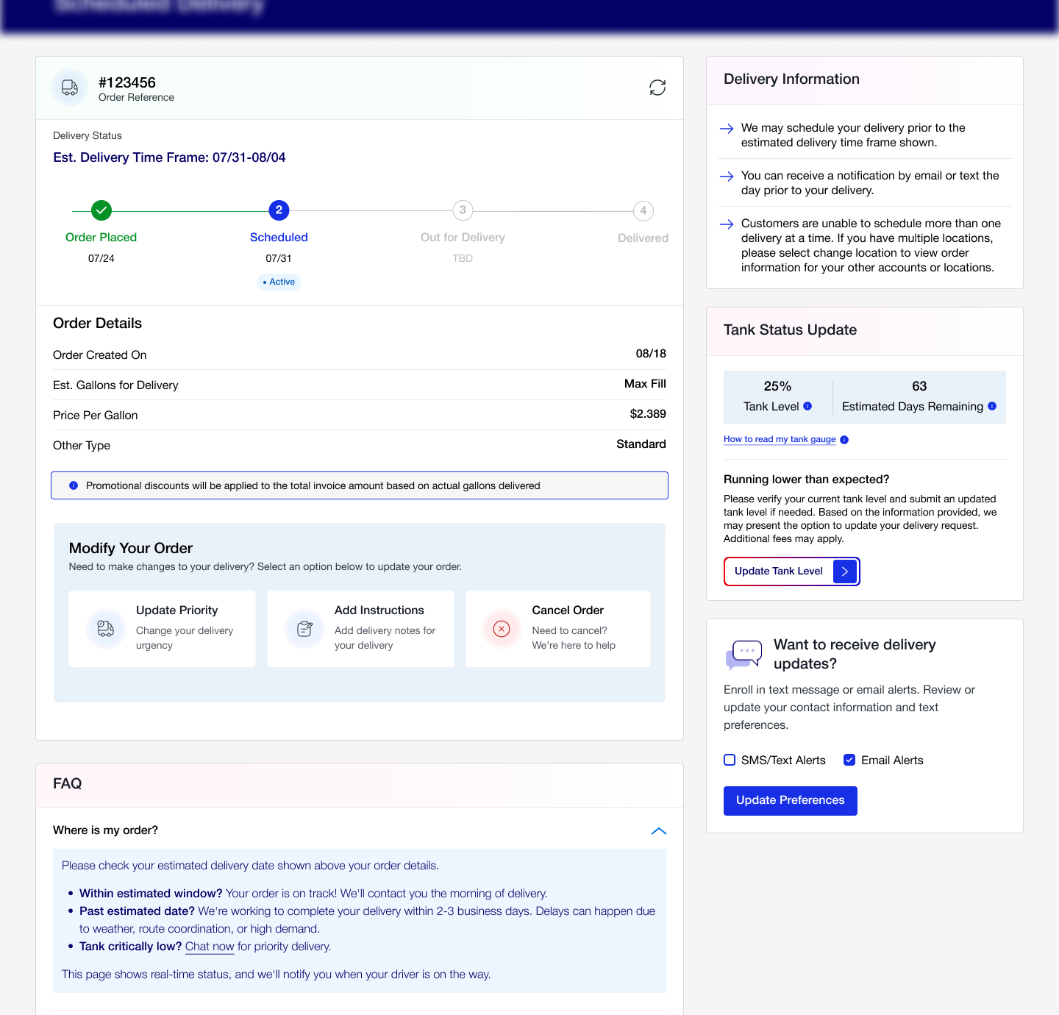The width and height of the screenshot is (1059, 1015).
Task: Click the red X Cancel Order icon
Action: (x=502, y=629)
